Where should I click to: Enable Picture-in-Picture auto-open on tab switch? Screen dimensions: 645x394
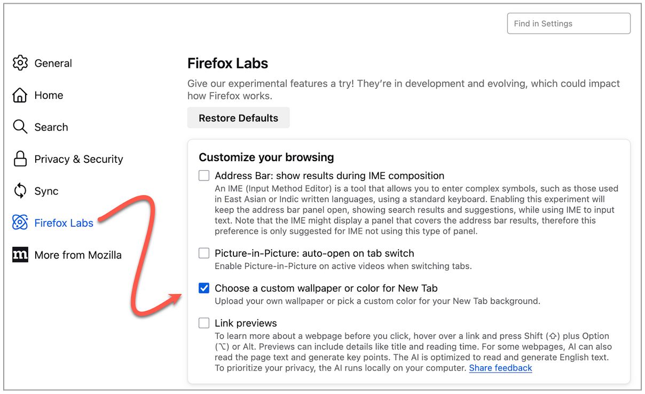click(204, 253)
